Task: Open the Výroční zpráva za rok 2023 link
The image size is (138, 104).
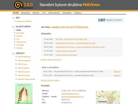Action: (66, 51)
